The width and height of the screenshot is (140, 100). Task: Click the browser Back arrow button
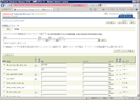[x=3, y=5]
